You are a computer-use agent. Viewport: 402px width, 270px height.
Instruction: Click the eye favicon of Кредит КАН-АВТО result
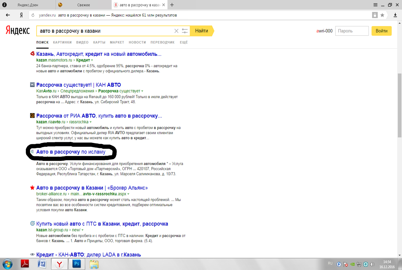coord(32,254)
